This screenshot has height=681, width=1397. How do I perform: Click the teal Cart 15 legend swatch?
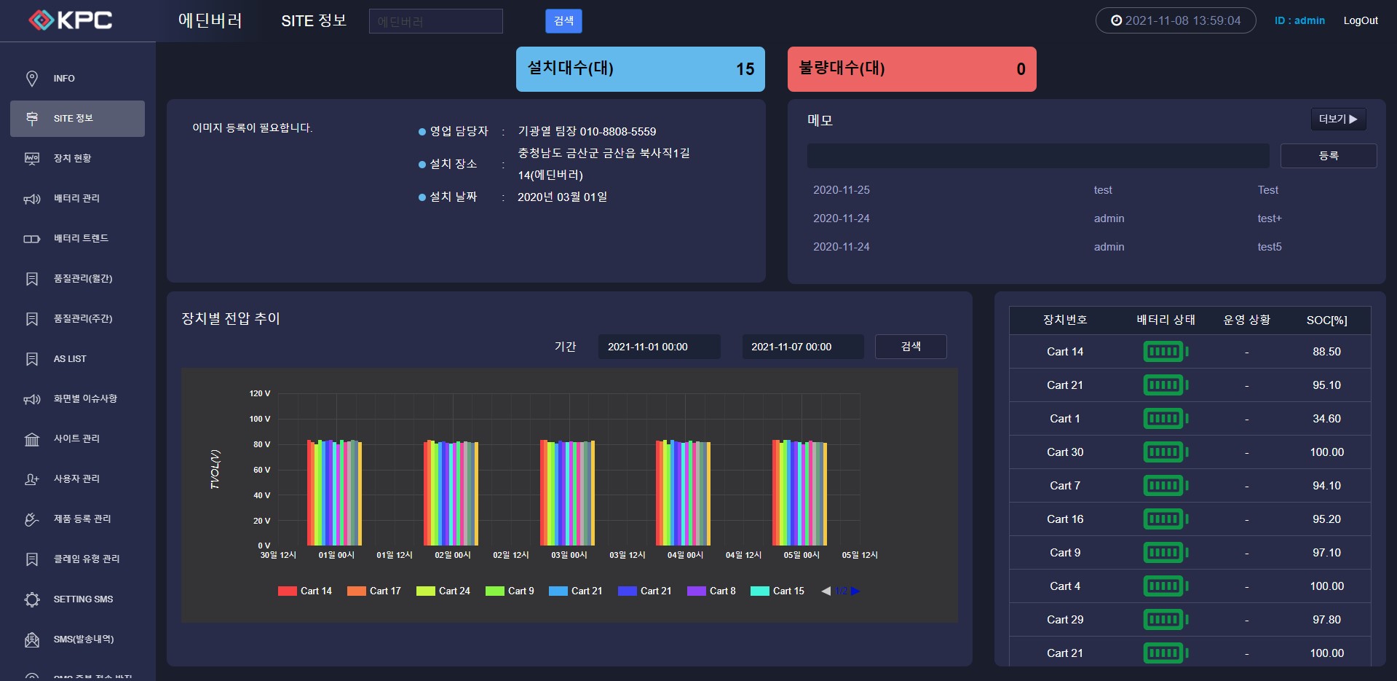759,591
